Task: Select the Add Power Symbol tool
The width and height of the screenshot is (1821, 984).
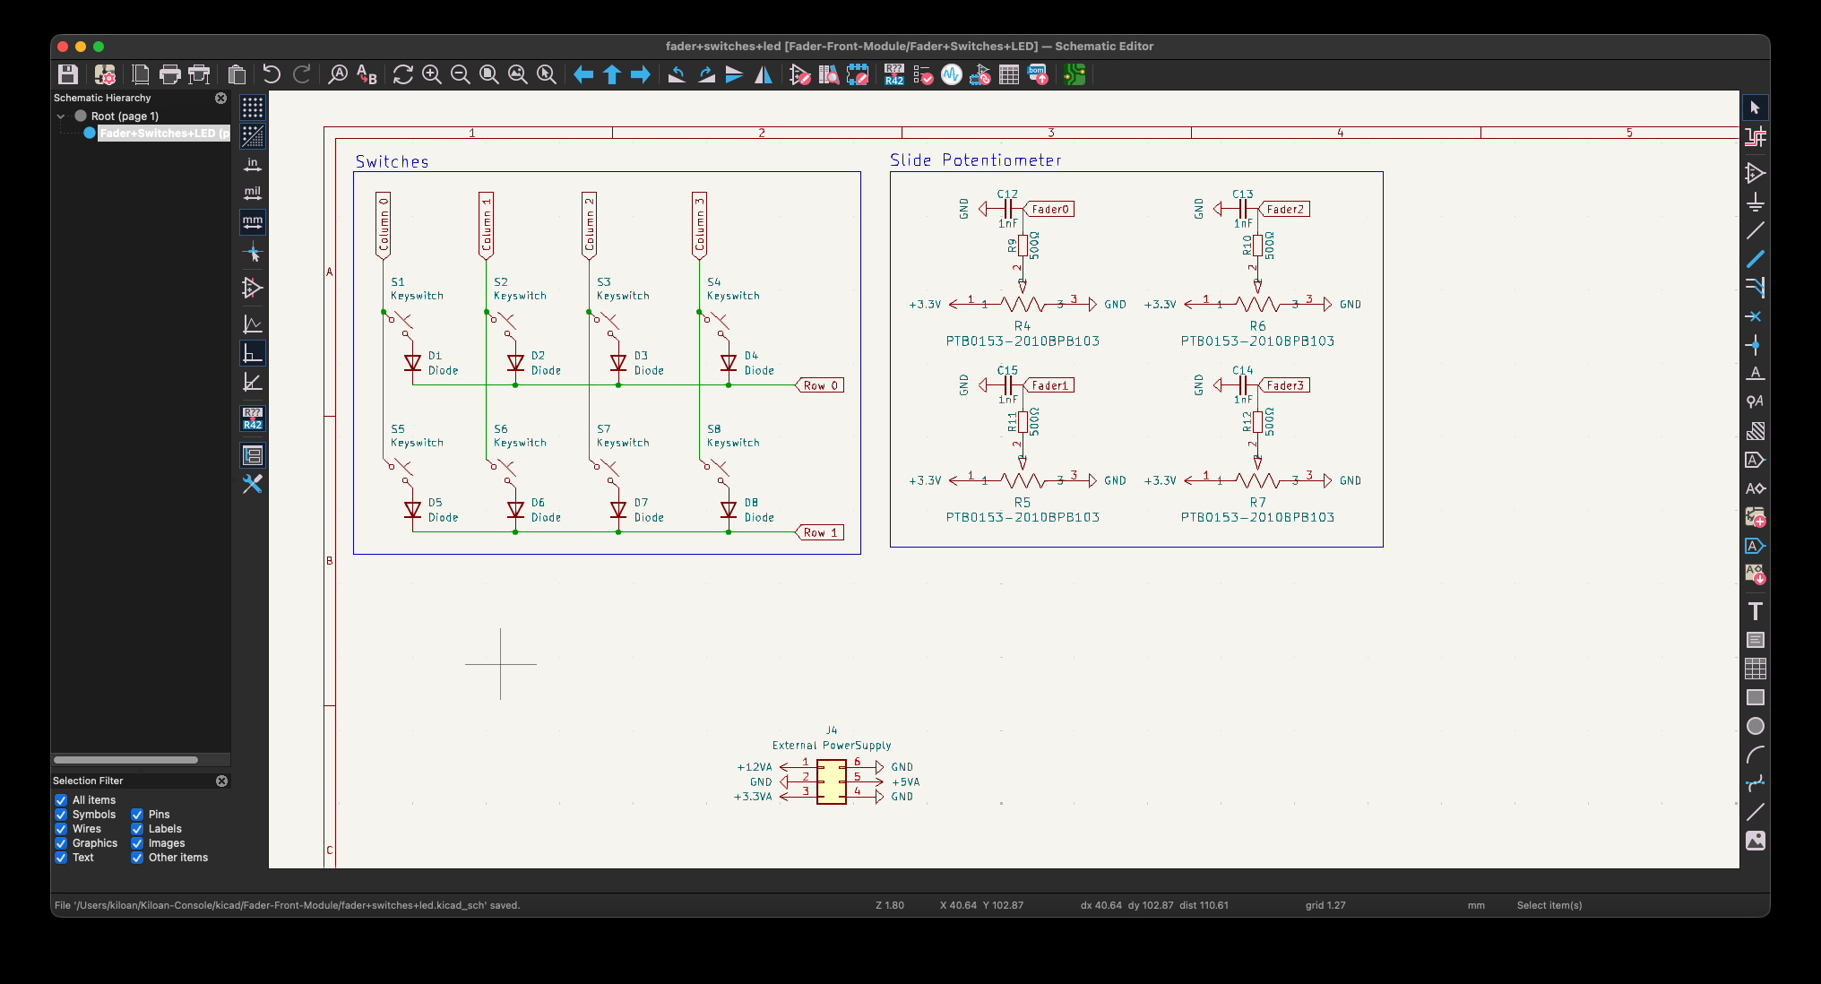Action: [x=1755, y=202]
